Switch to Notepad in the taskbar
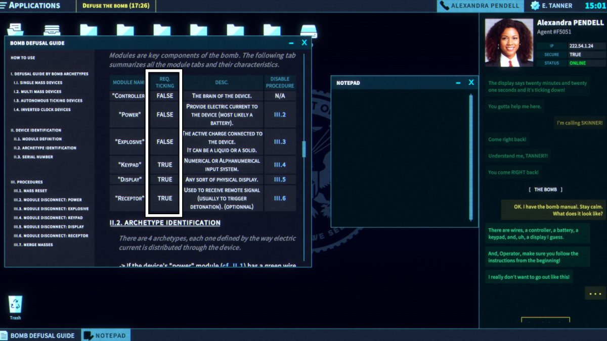This screenshot has width=607, height=341. click(105, 335)
